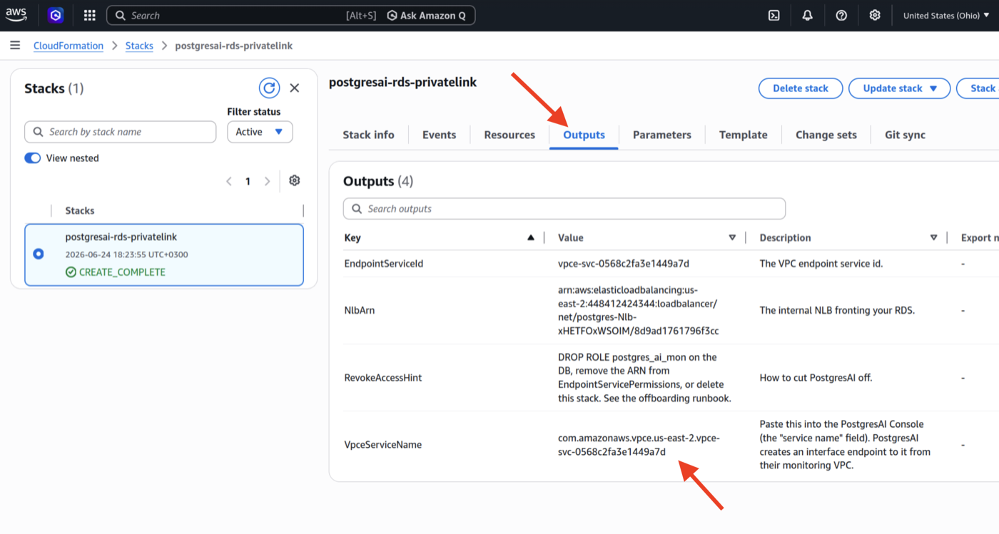999x534 pixels.
Task: Click the stack creation timestamp 2026-06-24 18:23:55
Action: pyautogui.click(x=127, y=255)
